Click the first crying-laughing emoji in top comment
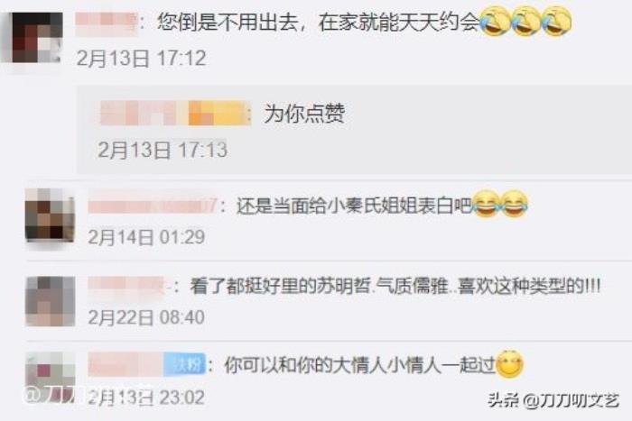This screenshot has height=421, width=632. (x=496, y=22)
